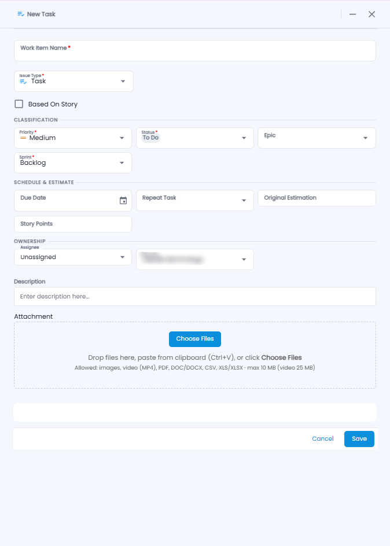This screenshot has width=390, height=546.
Task: Click the Based On Story label
Action: pos(53,104)
